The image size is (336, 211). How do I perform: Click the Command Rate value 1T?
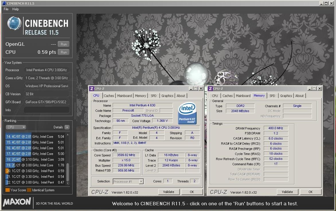click(276, 164)
